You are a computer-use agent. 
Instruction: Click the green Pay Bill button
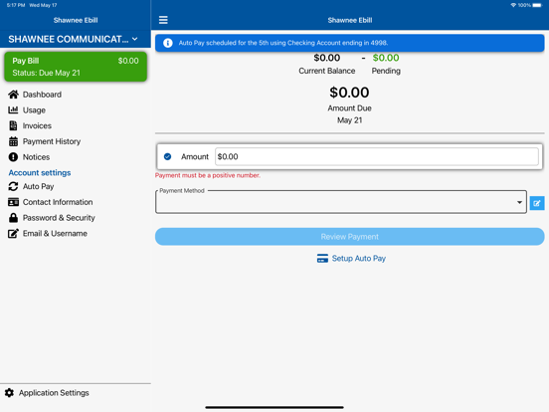(x=76, y=67)
